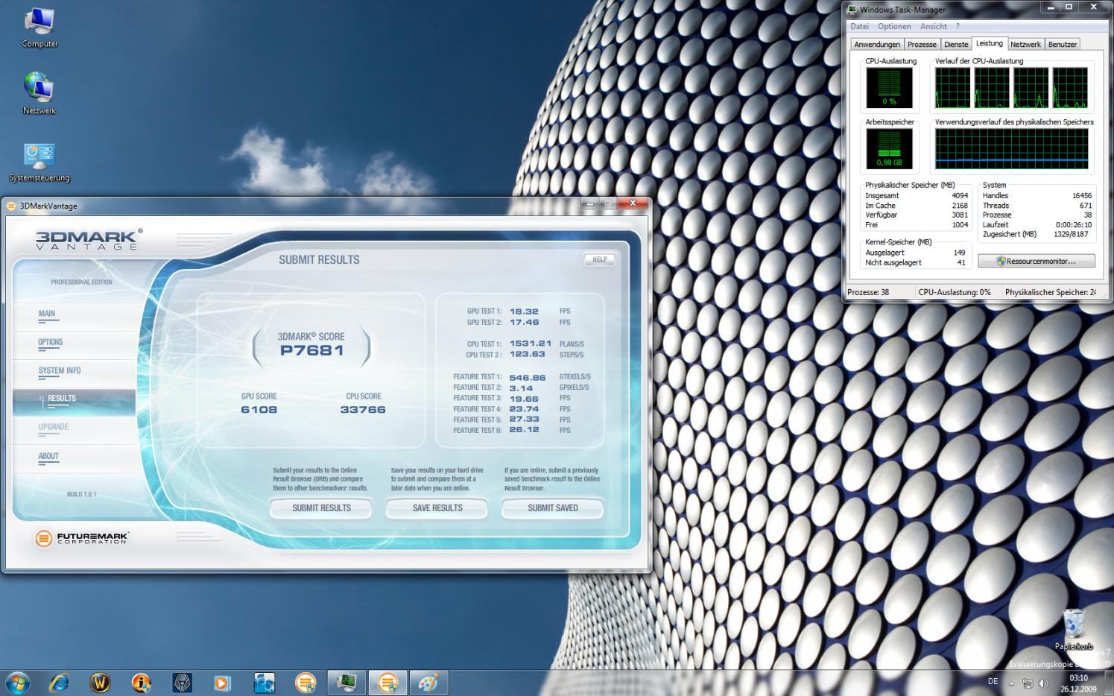The image size is (1114, 696).
Task: Click the BUILD 1.0.1 label
Action: click(x=81, y=494)
